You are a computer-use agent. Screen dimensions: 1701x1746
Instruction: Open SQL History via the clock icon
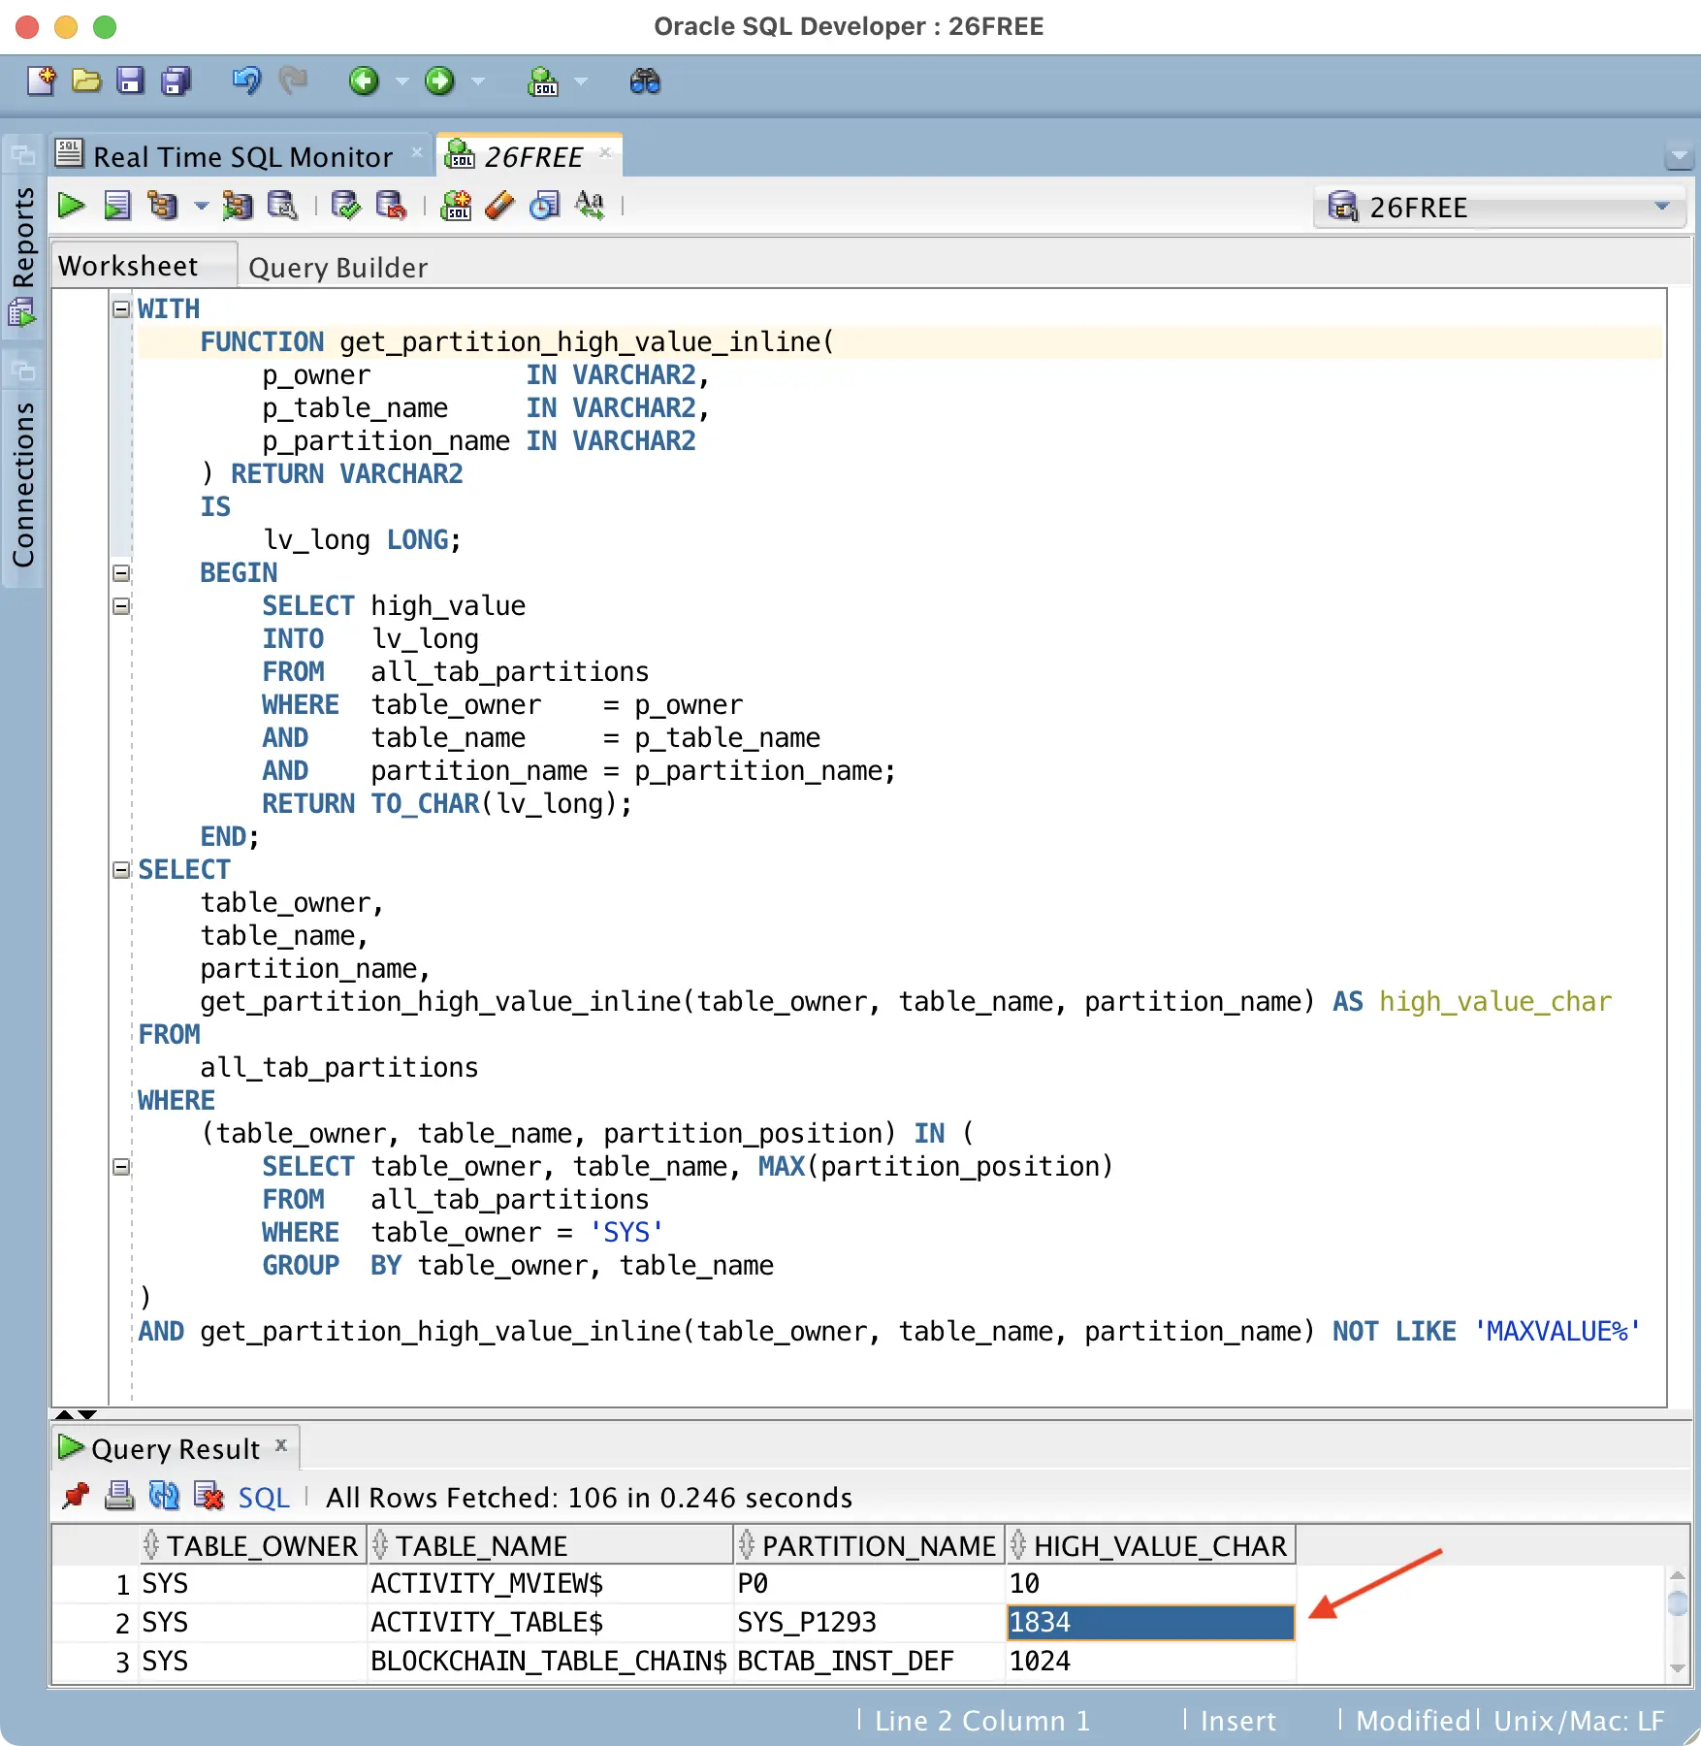tap(544, 206)
